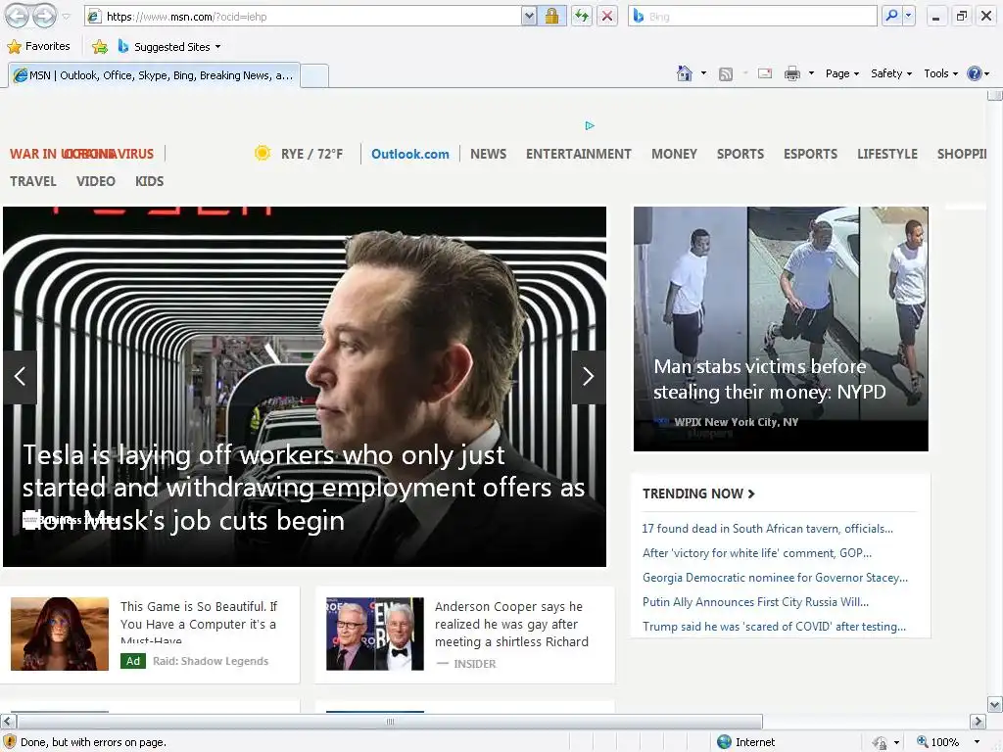The width and height of the screenshot is (1003, 752).
Task: Open the Tesla layoffs headline story
Action: (x=304, y=488)
